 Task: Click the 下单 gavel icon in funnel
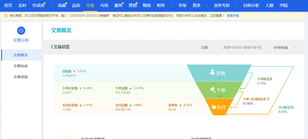[x=213, y=89]
